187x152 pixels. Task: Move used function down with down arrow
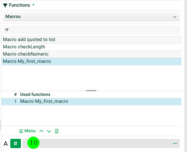49,131
